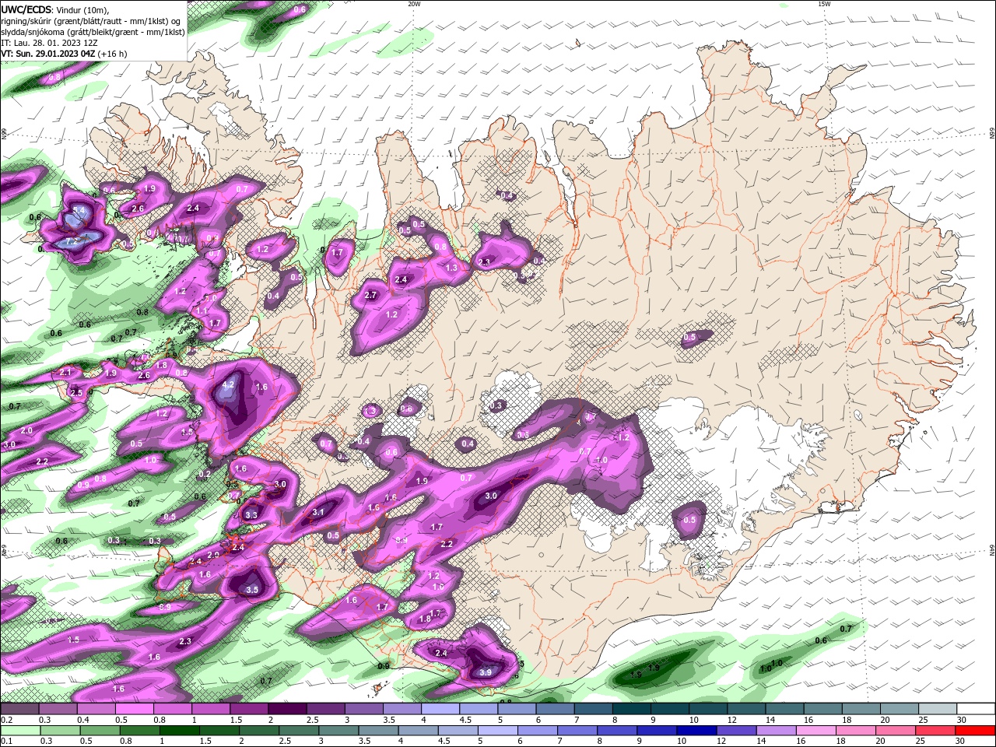This screenshot has height=747, width=996.
Task: Click the 3.5 precipitation value on the map
Action: (252, 590)
